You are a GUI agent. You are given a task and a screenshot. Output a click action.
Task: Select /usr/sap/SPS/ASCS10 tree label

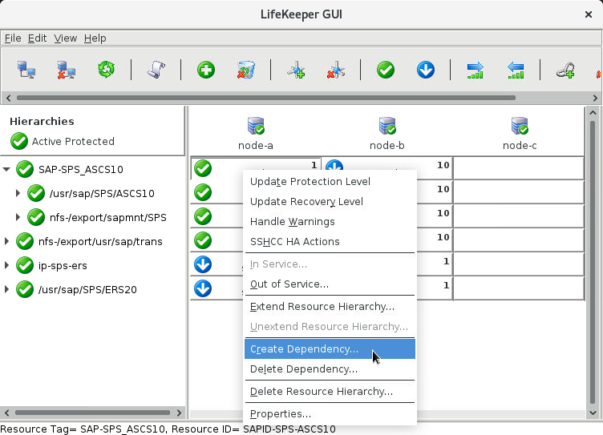tap(102, 193)
